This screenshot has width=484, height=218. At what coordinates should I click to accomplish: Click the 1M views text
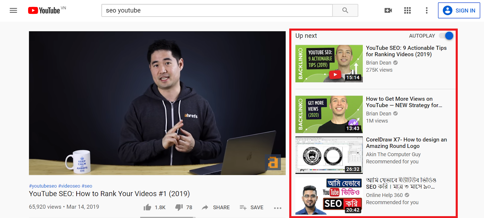tap(377, 121)
